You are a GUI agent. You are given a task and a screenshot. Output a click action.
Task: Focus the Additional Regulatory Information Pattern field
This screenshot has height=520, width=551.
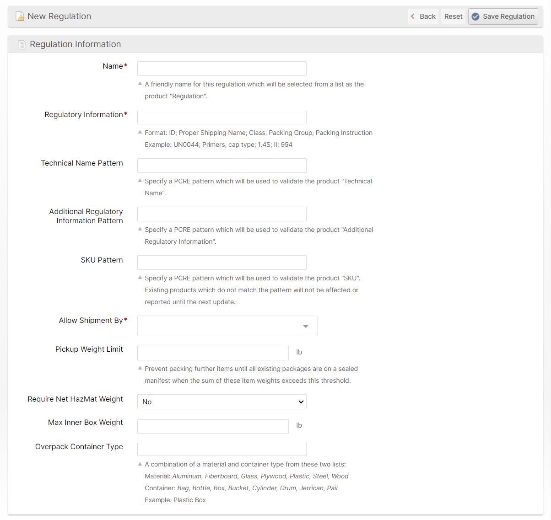coord(221,214)
